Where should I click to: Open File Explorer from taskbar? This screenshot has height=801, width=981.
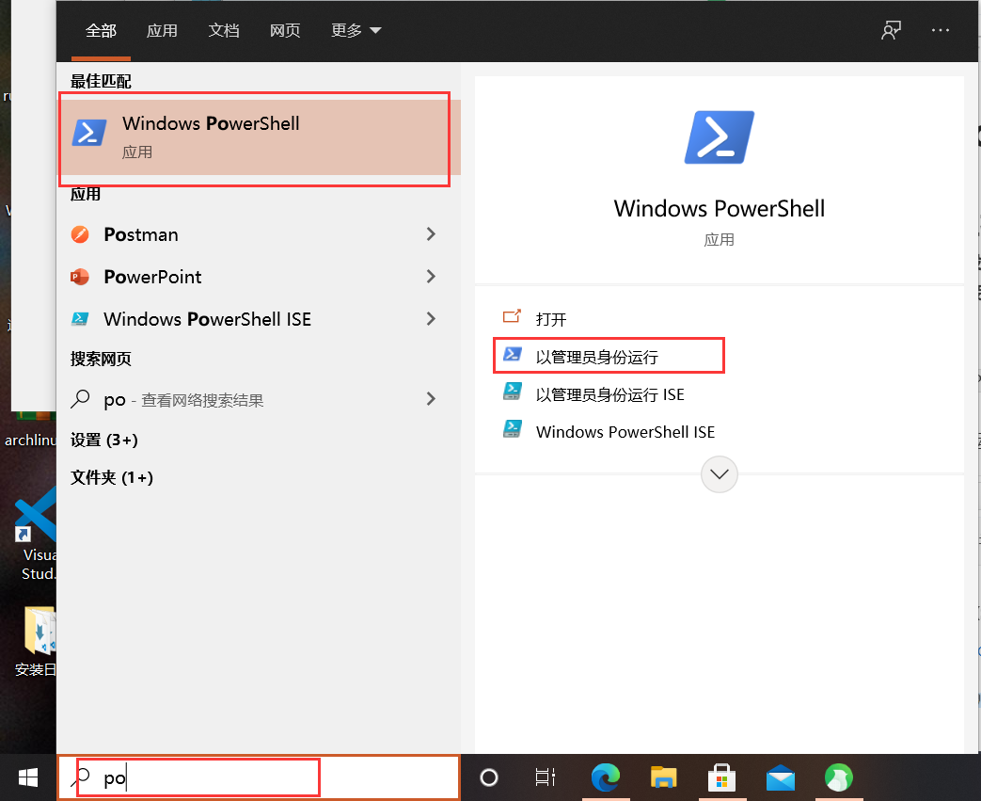pos(663,777)
